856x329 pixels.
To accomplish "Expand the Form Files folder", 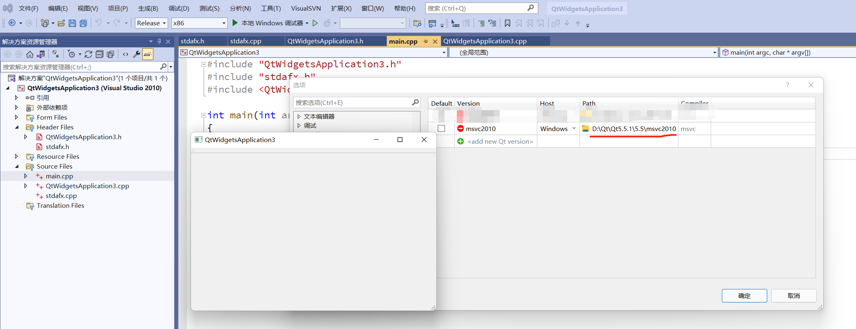I will point(16,117).
